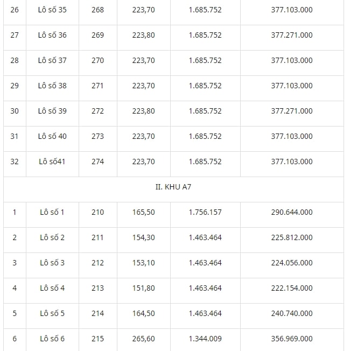
Task: Click the 'II. KHU A7' section header
Action: click(x=173, y=187)
